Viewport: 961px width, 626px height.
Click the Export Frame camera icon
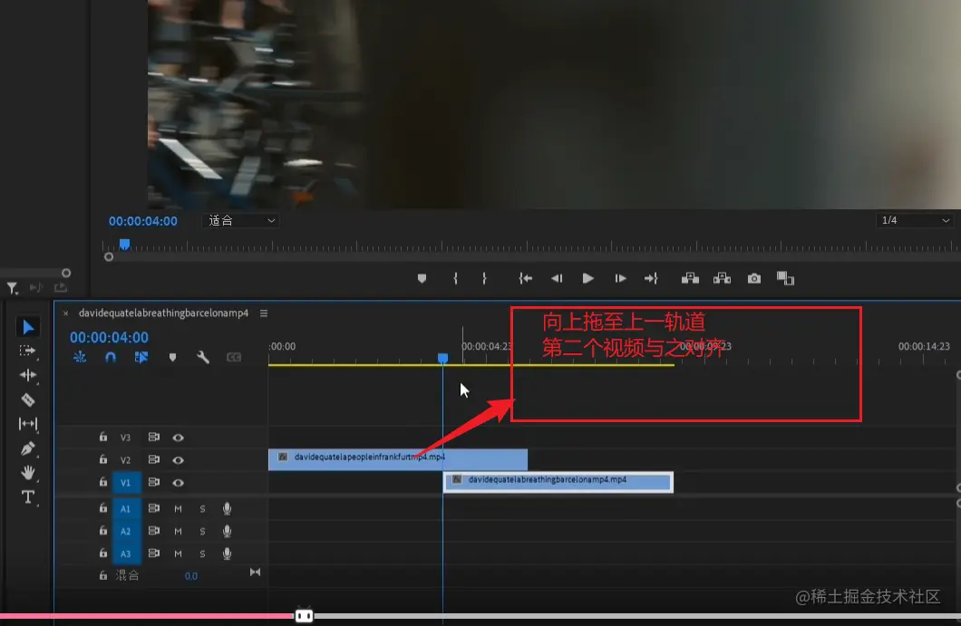[754, 279]
